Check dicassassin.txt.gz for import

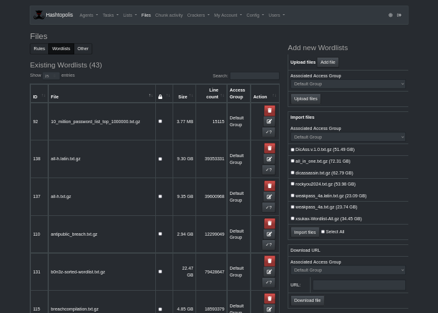[x=293, y=173]
